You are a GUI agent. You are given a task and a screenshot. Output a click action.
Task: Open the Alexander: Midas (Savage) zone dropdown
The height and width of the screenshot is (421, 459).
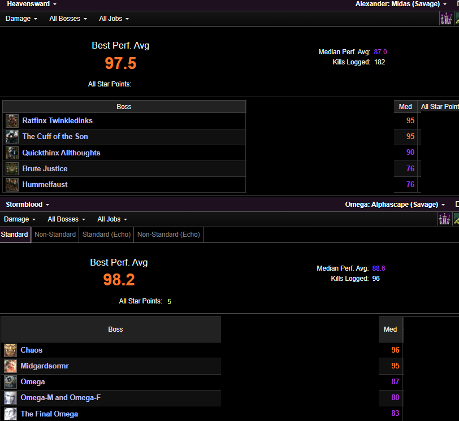pos(401,4)
